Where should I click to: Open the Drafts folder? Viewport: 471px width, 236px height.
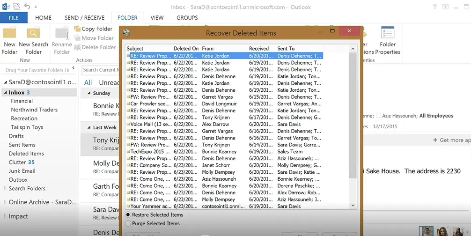(x=16, y=136)
